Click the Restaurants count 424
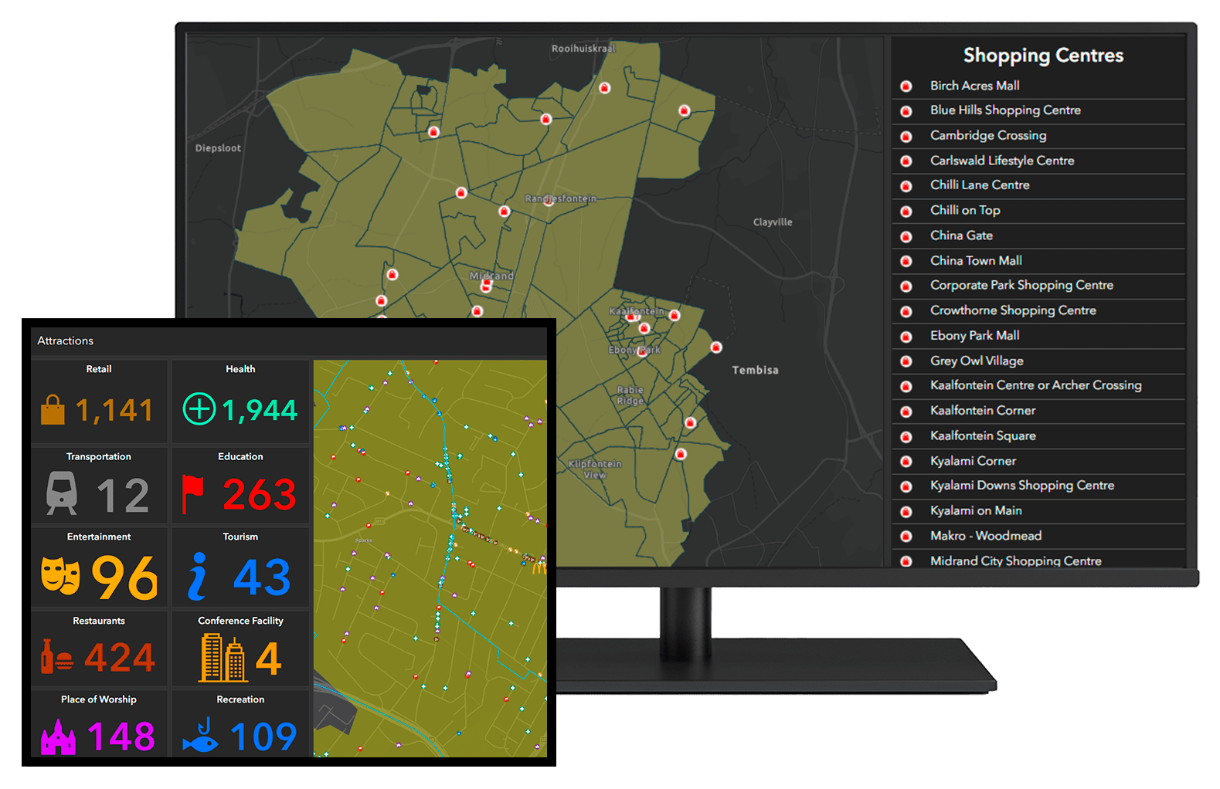Image resolution: width=1220 pixels, height=789 pixels. [x=120, y=658]
